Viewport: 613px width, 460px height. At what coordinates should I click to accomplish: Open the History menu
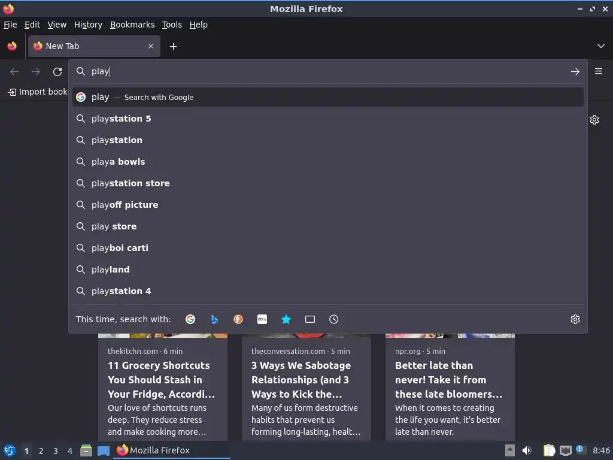89,25
